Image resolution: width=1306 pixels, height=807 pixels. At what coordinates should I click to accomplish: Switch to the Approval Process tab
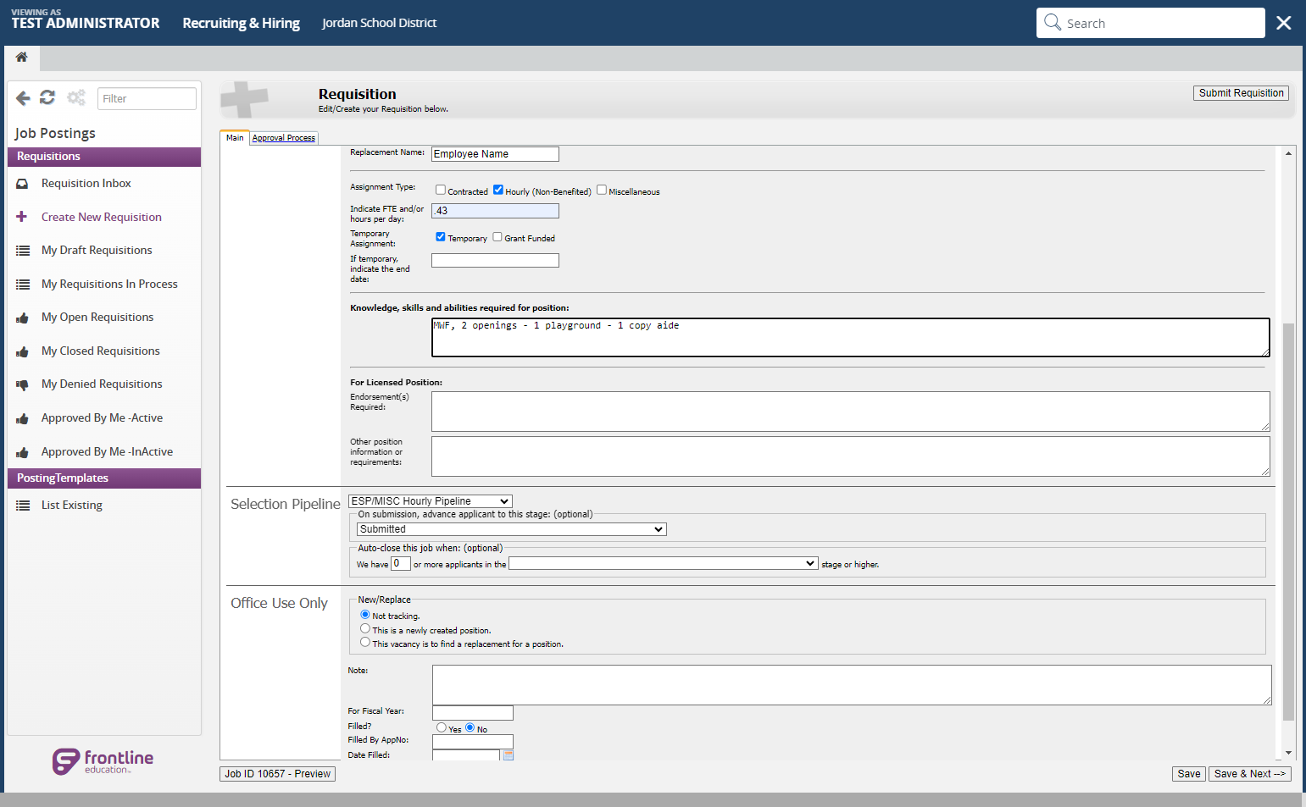pos(284,138)
